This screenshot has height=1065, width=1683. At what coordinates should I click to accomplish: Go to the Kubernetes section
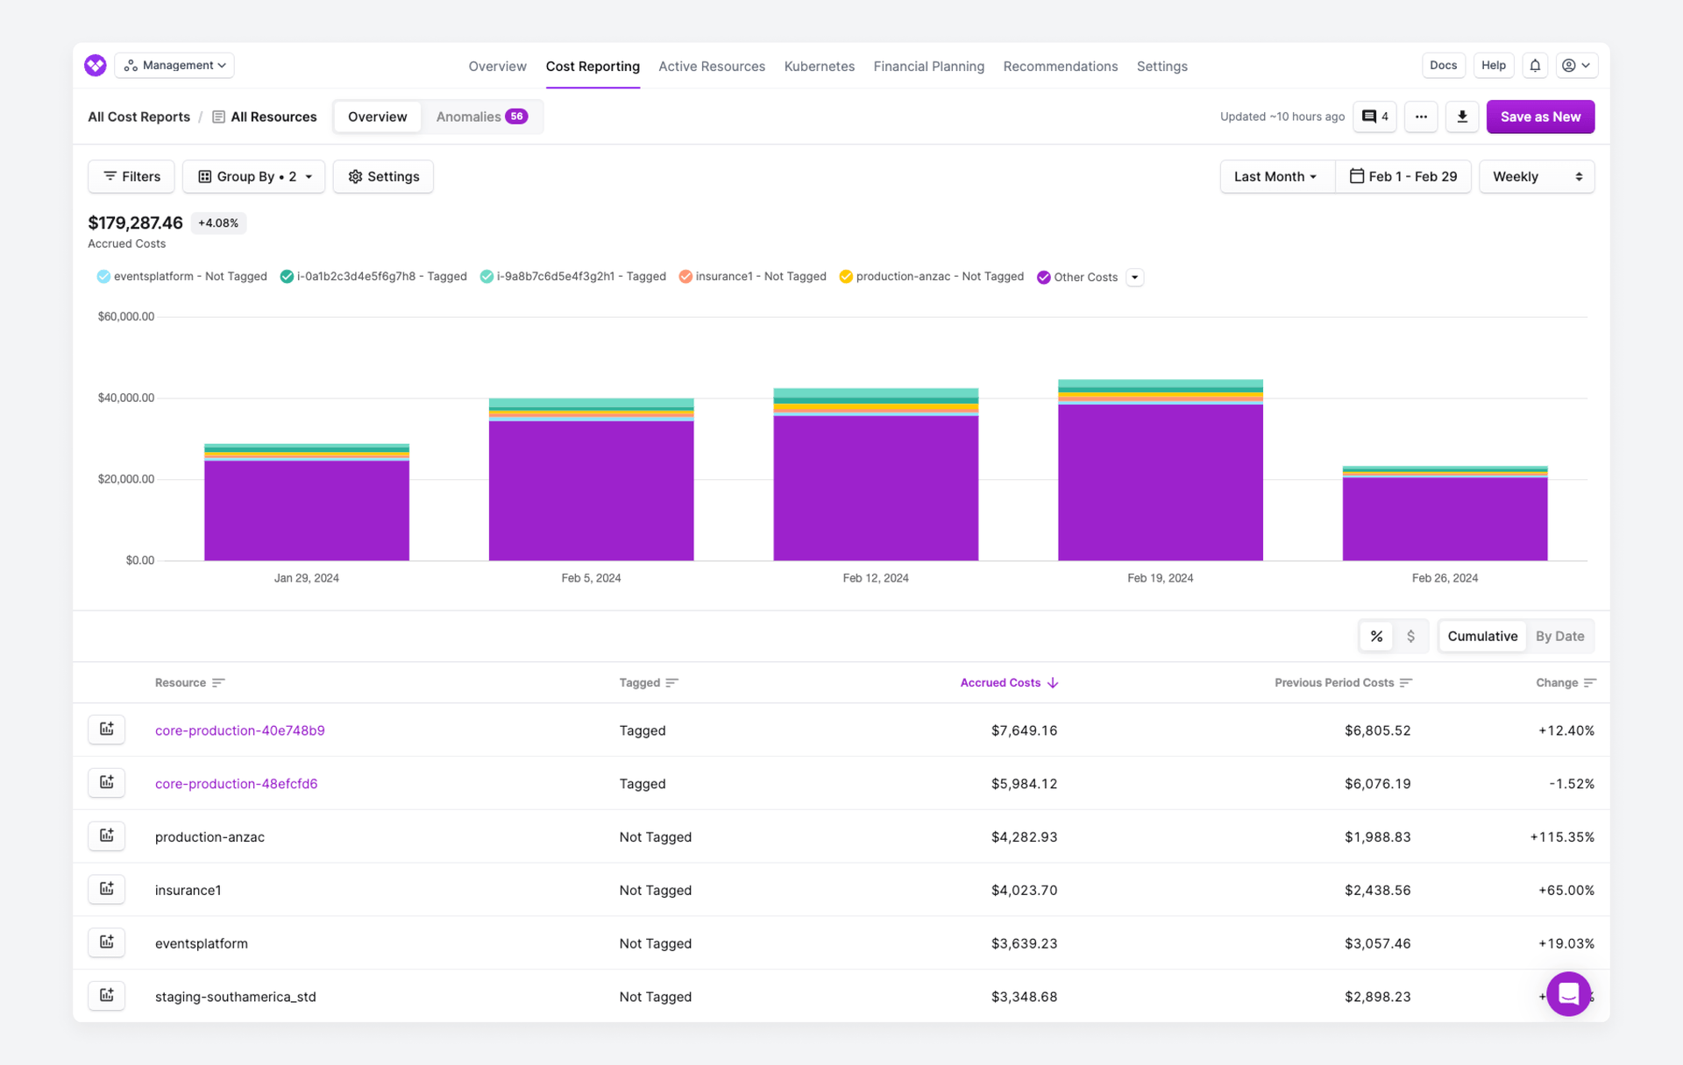(819, 66)
